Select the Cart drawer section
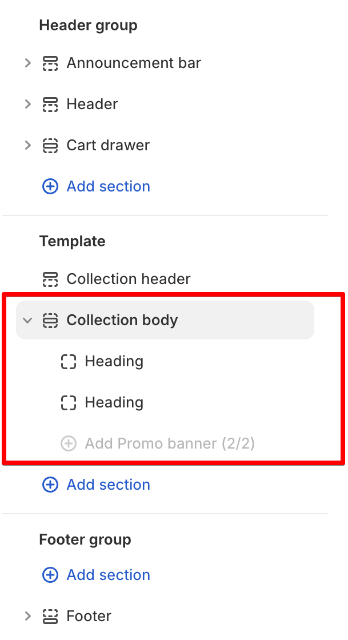348x640 pixels. click(108, 145)
